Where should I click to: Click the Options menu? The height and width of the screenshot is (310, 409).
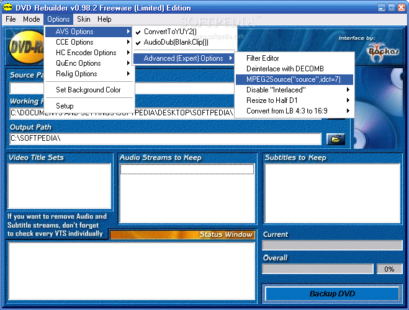58,19
